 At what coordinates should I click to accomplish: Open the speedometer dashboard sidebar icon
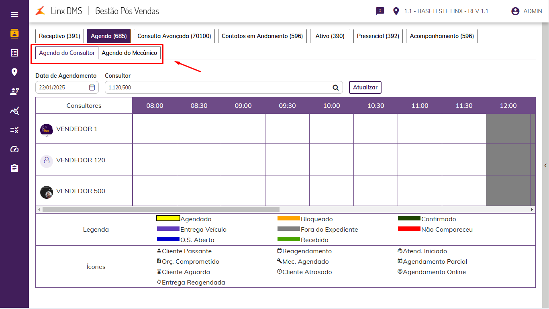pyautogui.click(x=14, y=149)
